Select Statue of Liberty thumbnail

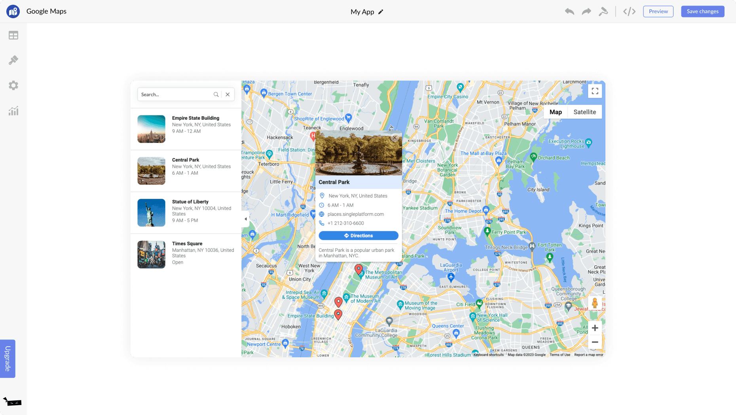[x=151, y=213]
